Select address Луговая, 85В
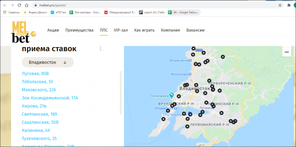 click(35, 73)
